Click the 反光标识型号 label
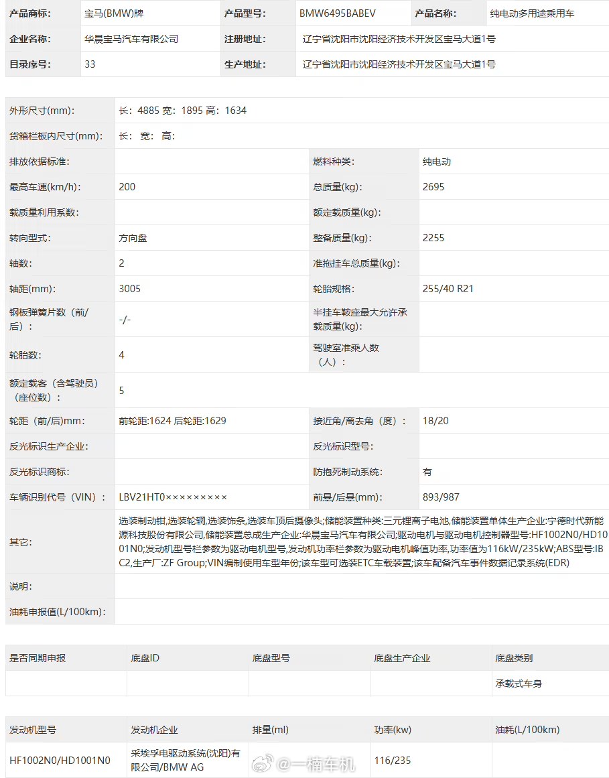 [343, 446]
